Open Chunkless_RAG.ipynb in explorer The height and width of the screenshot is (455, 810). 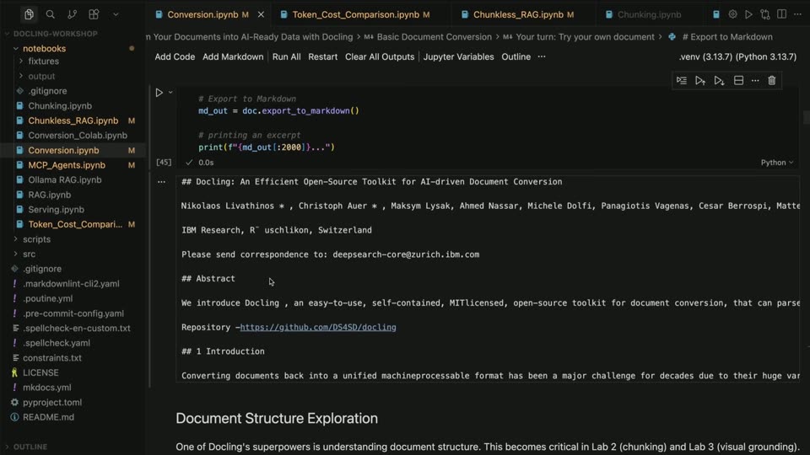[73, 120]
